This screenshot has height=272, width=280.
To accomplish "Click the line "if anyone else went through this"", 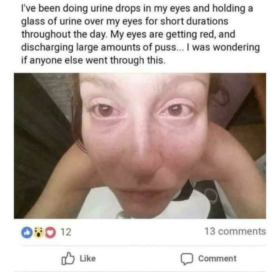I will pyautogui.click(x=93, y=60).
